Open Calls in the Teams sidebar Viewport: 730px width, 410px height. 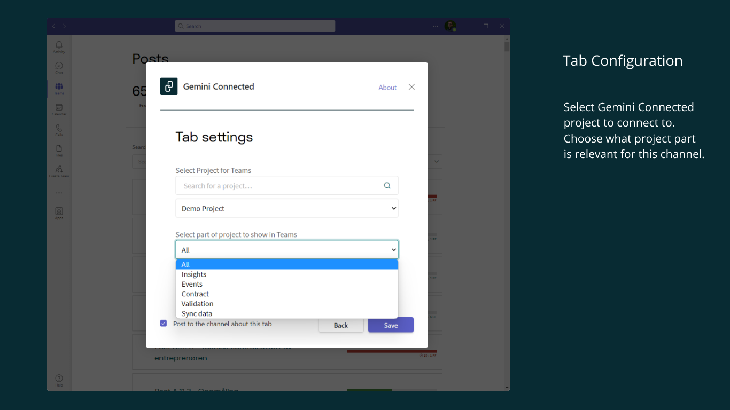pyautogui.click(x=59, y=130)
